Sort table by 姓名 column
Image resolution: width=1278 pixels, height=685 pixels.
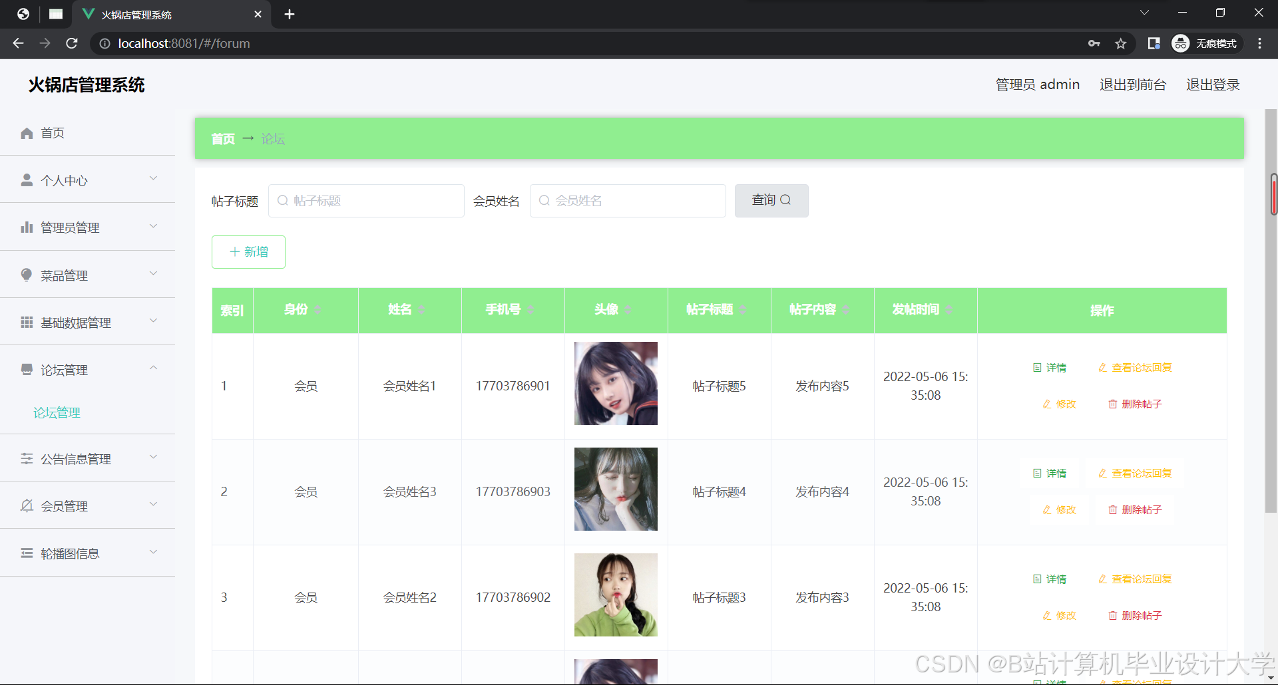(x=421, y=310)
